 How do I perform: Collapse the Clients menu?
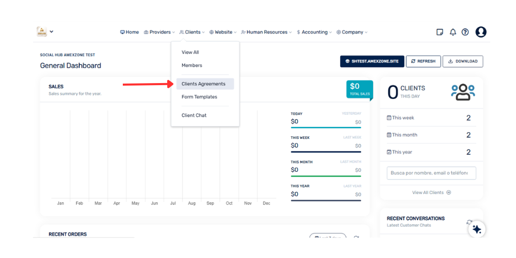point(192,32)
